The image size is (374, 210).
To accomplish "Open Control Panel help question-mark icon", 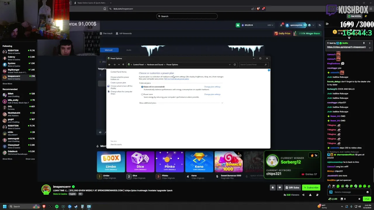I will (269, 70).
